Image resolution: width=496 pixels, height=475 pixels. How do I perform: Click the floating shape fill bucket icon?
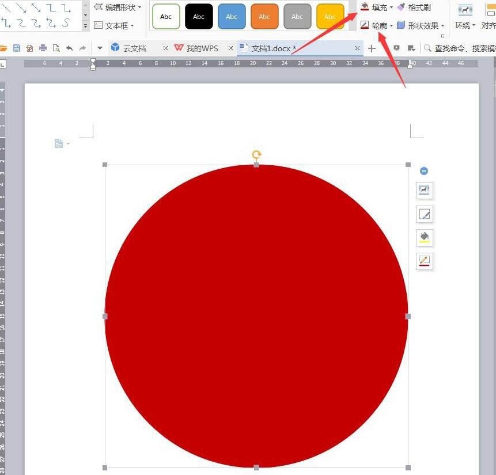click(x=424, y=237)
